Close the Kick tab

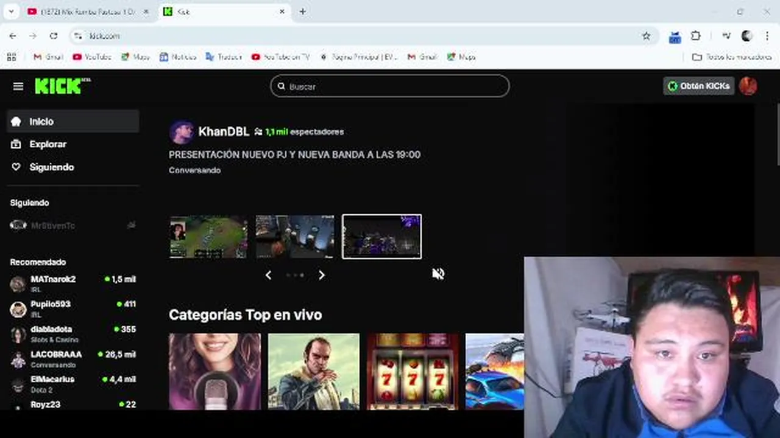pos(282,12)
